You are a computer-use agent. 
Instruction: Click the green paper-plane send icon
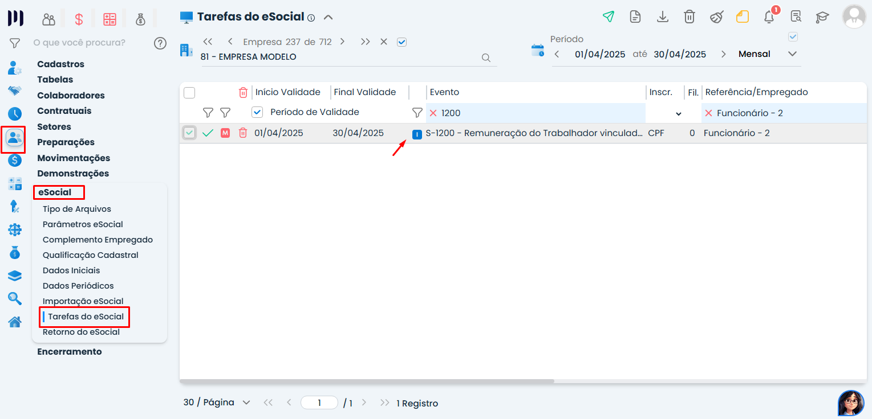(x=608, y=17)
